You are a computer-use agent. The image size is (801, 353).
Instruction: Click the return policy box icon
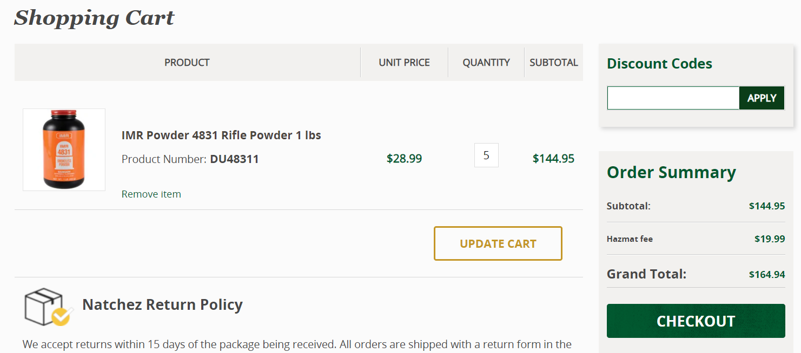(49, 307)
